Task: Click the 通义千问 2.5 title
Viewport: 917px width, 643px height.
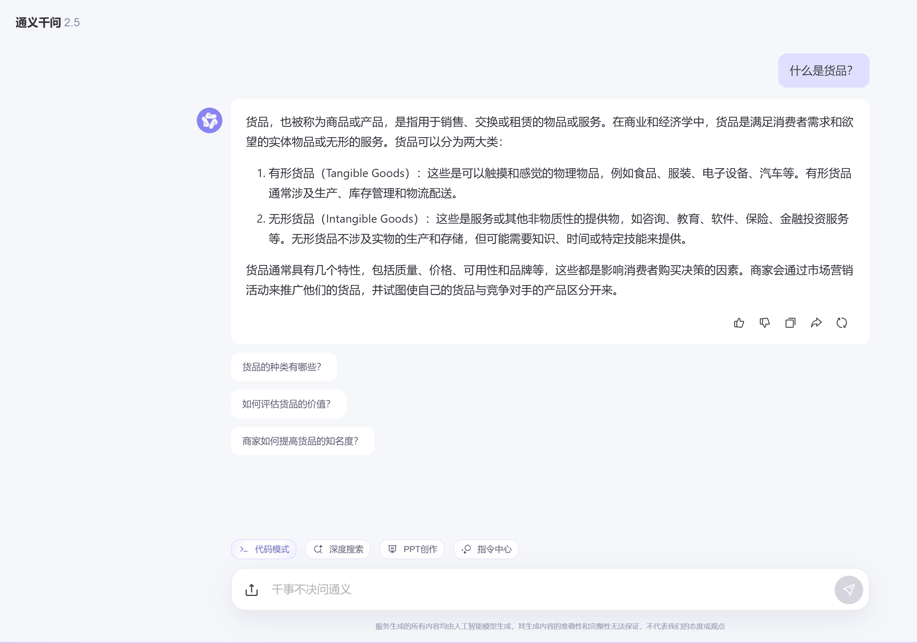Action: click(x=47, y=22)
